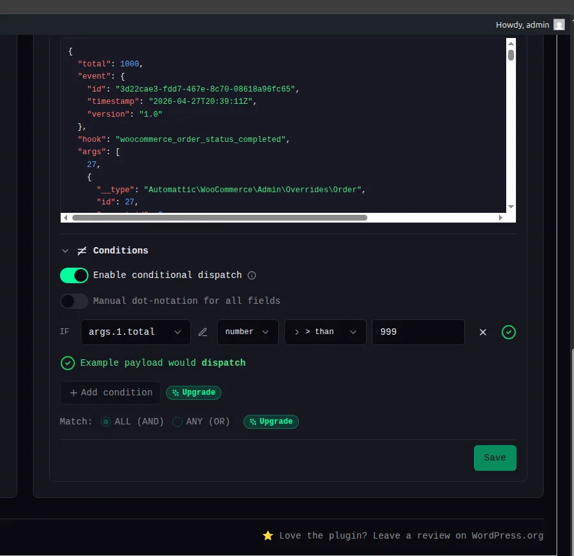Image resolution: width=574 pixels, height=556 pixels.
Task: Open info tooltip for conditional dispatch
Action: click(x=252, y=275)
